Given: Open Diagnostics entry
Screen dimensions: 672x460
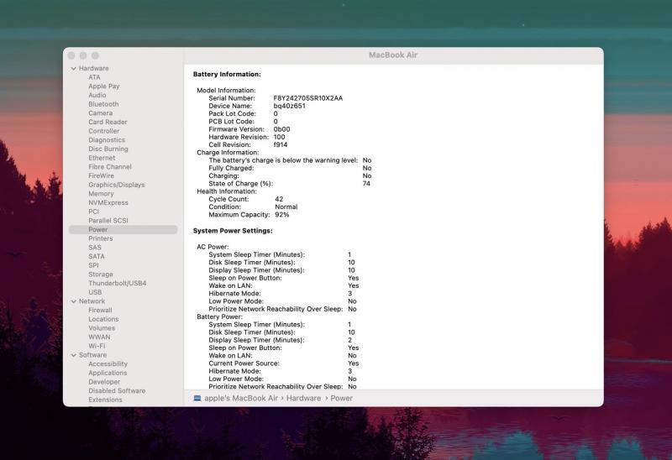Looking at the screenshot, I should tap(107, 140).
